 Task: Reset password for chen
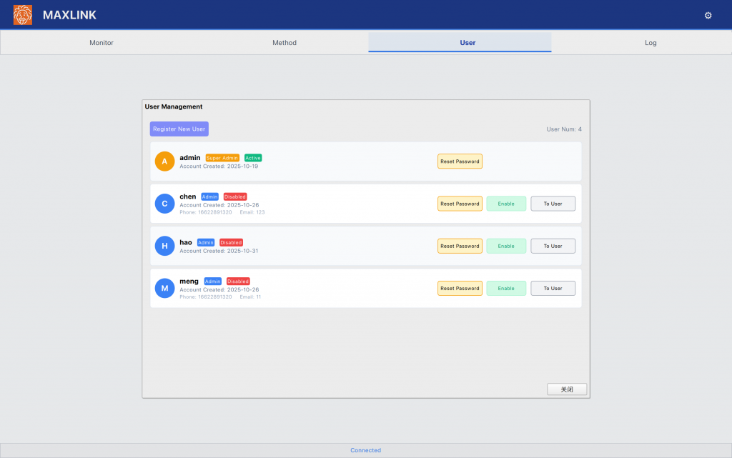pos(460,204)
